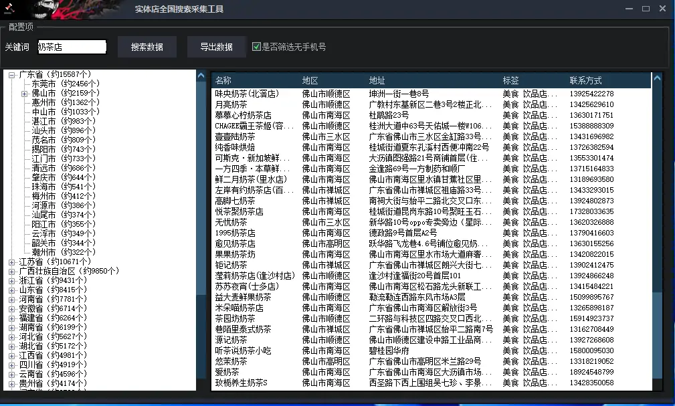The width and height of the screenshot is (675, 406).
Task: Select the 鲜二月奶茶(里水店) row
Action: pyautogui.click(x=431, y=179)
